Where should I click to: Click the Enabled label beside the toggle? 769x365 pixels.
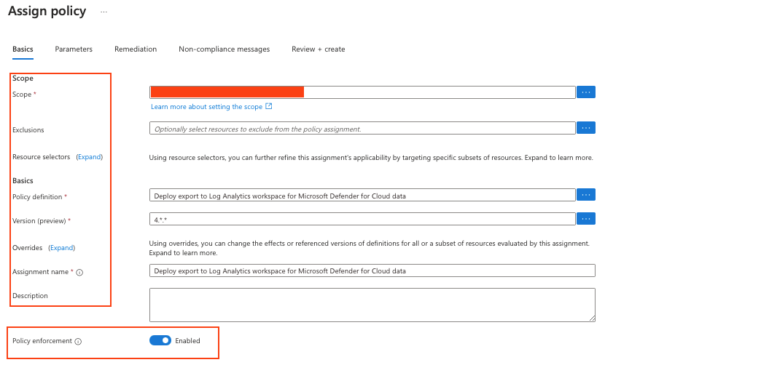pyautogui.click(x=188, y=341)
